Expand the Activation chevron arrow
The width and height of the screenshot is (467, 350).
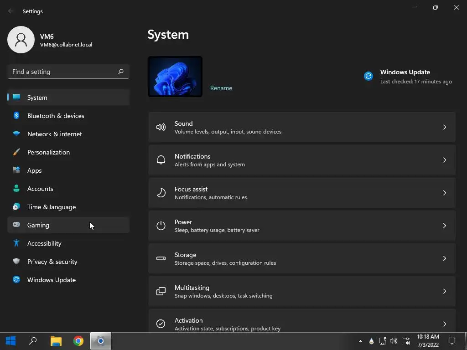point(444,324)
